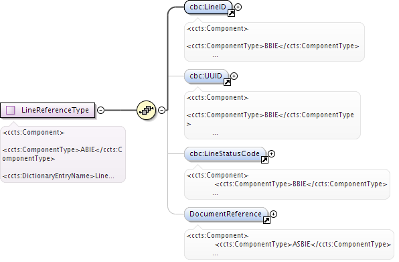Open reference arrow on cbc:LineID
Viewport: 399px width, 262px height.
pyautogui.click(x=231, y=13)
